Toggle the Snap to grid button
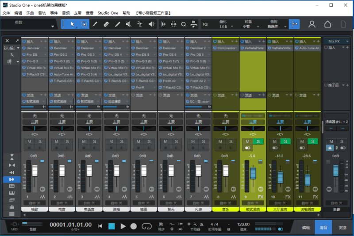Screen dimensions: 354x236 [294, 24]
